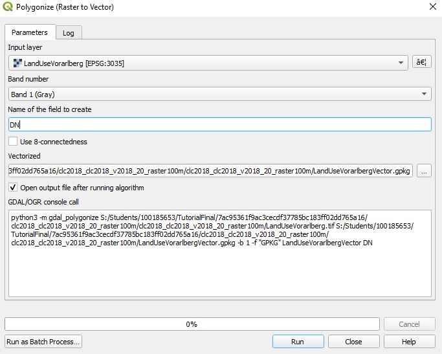Run the Polygonize algorithm
442x354 pixels.
click(x=298, y=342)
